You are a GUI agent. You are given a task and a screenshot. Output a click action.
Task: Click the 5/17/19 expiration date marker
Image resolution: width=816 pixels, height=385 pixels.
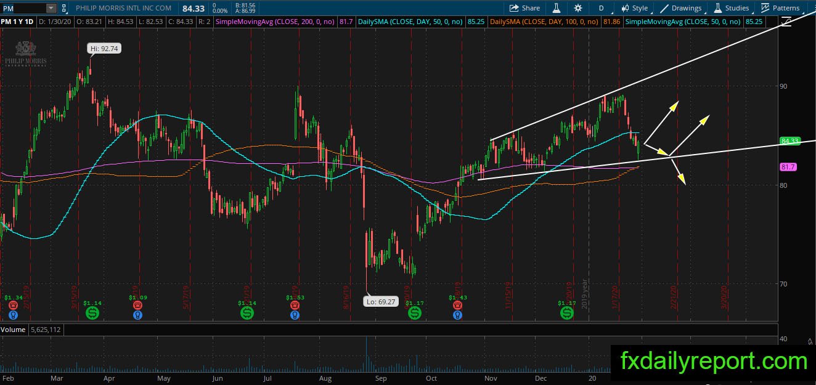(187, 296)
